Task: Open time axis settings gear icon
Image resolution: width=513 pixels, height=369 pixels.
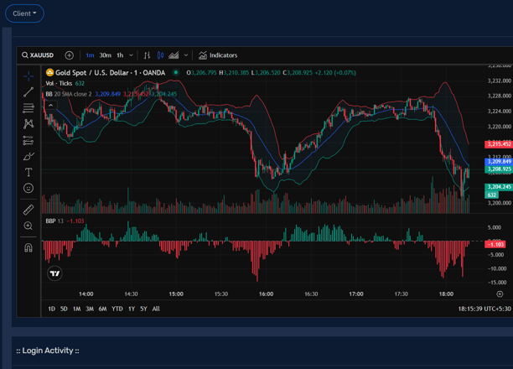Action: pyautogui.click(x=500, y=294)
